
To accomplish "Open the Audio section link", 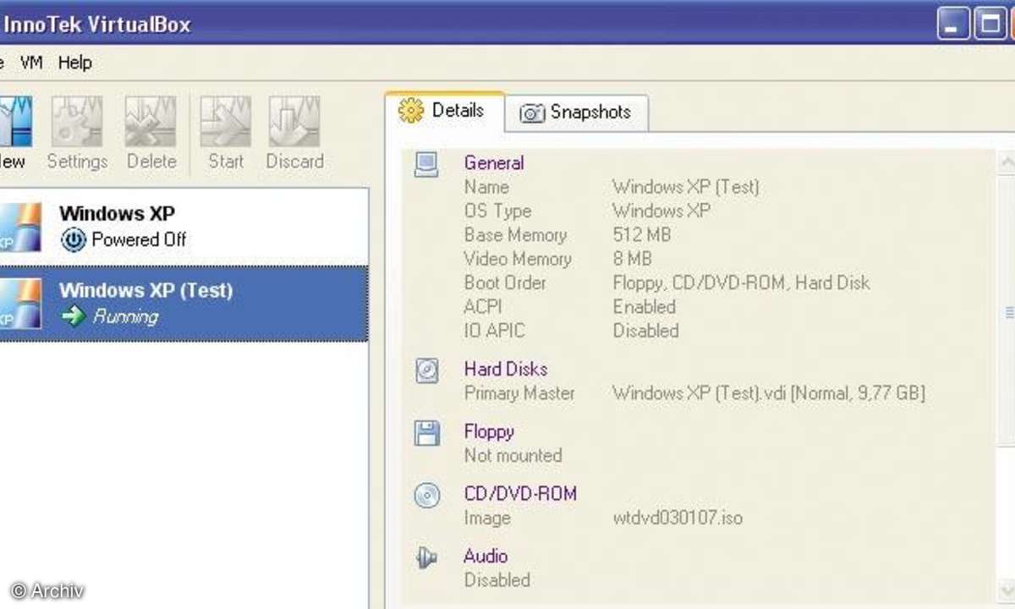I will tap(486, 557).
